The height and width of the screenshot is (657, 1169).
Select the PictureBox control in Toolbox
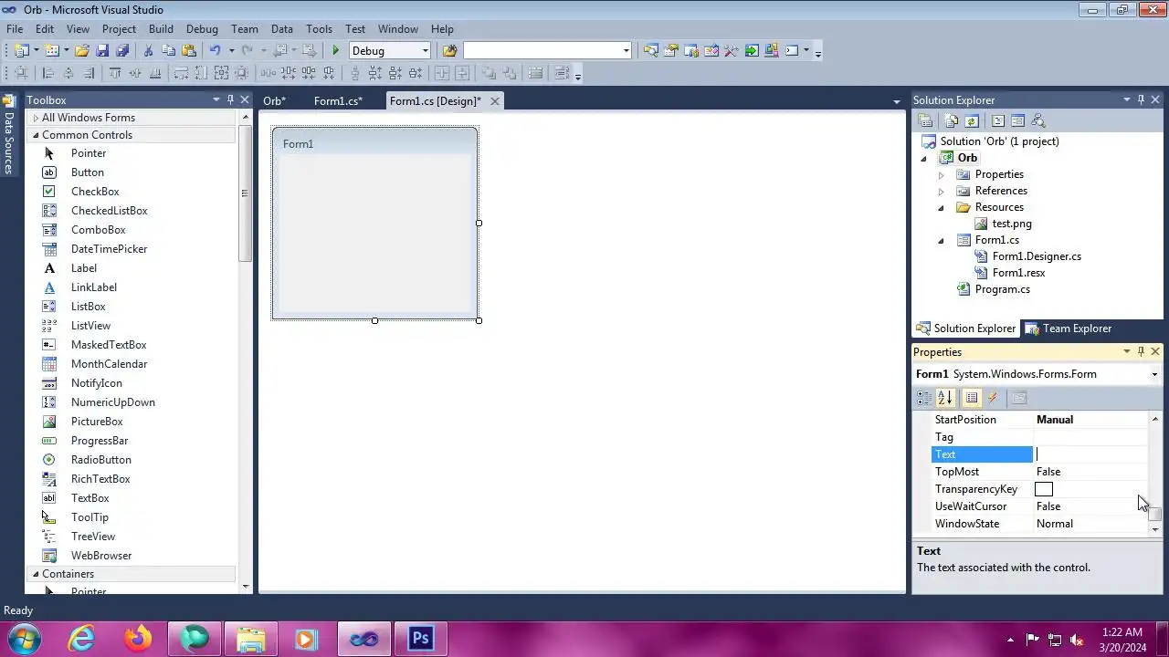point(97,422)
